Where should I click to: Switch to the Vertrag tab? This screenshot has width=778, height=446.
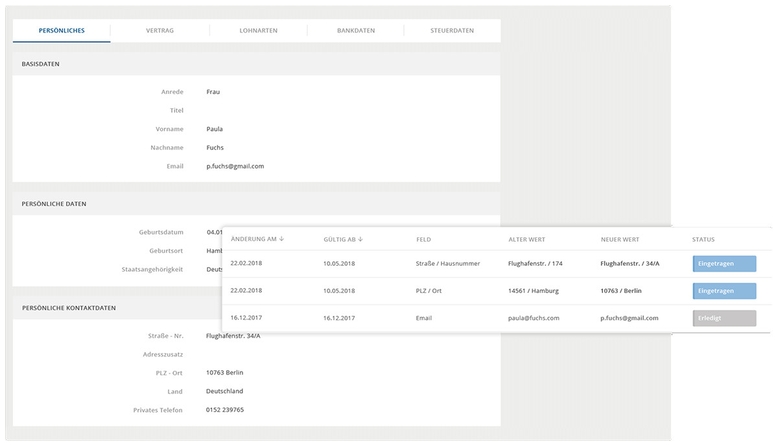tap(159, 30)
